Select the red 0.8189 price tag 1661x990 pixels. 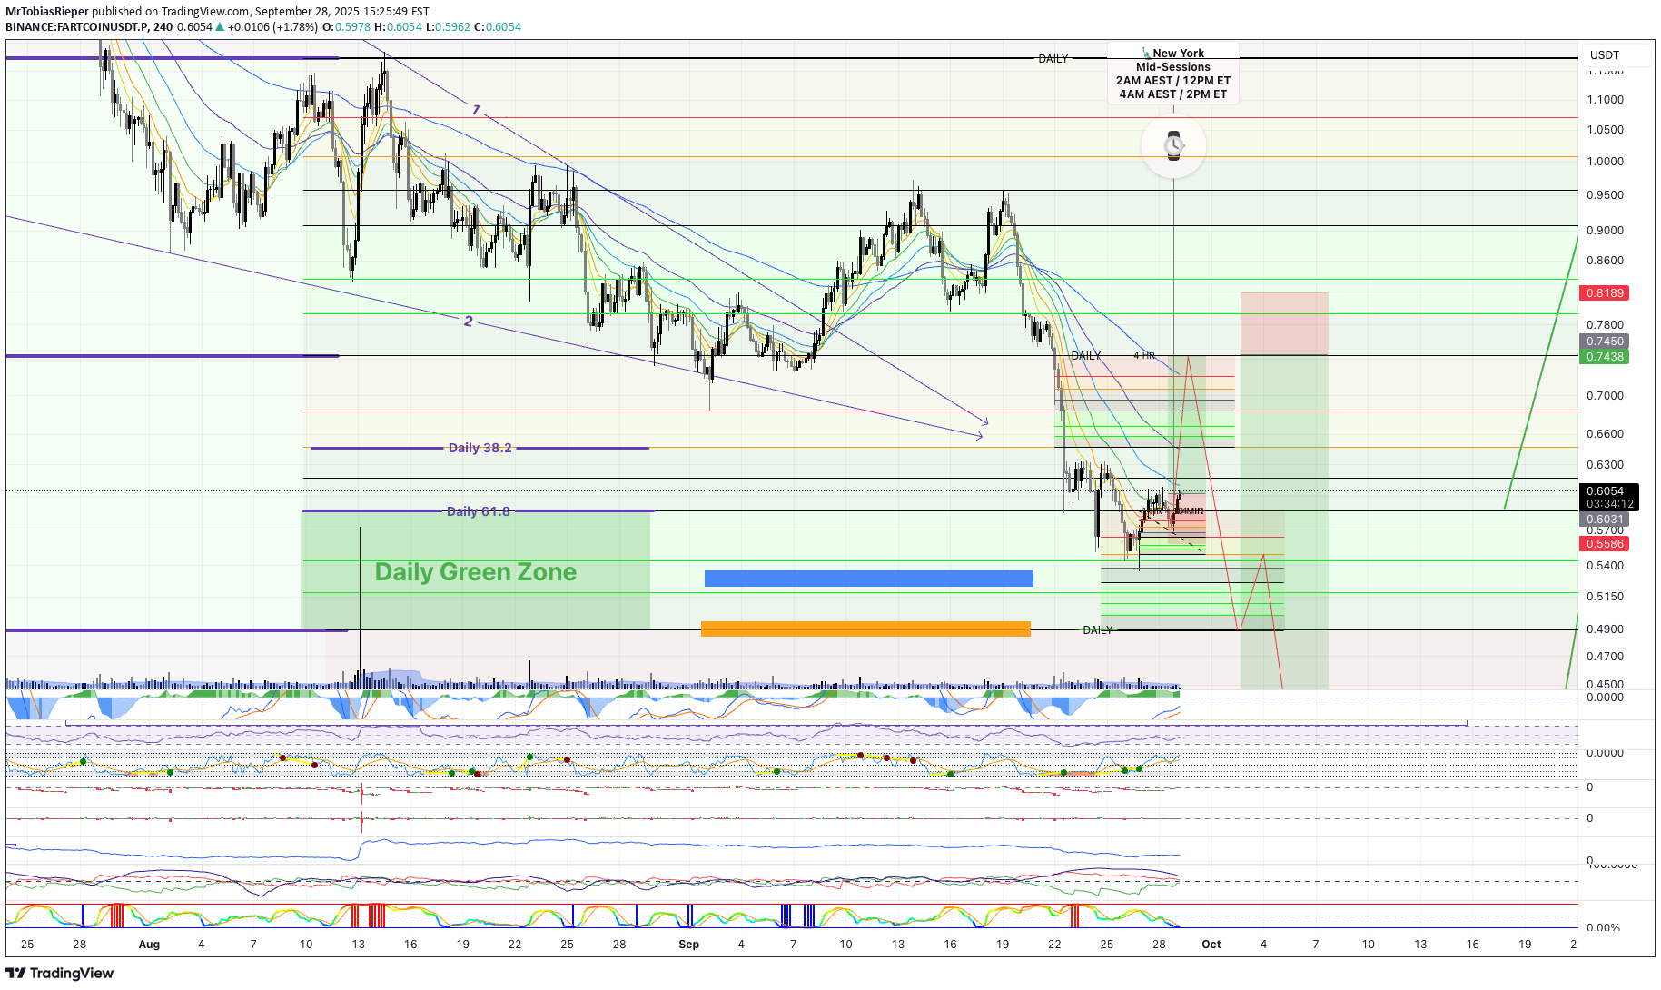click(x=1605, y=293)
